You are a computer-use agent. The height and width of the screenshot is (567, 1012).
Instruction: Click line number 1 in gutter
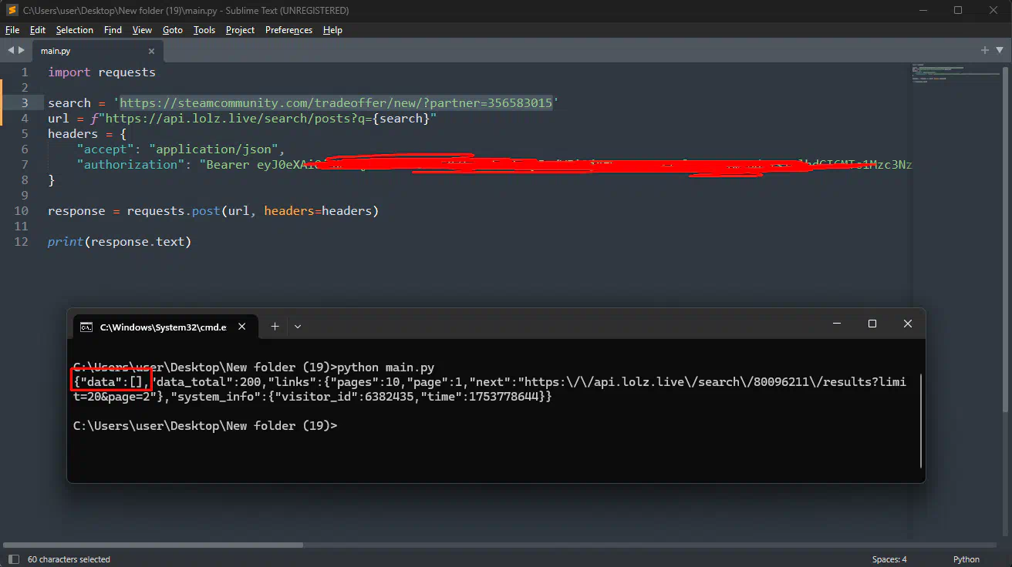25,72
